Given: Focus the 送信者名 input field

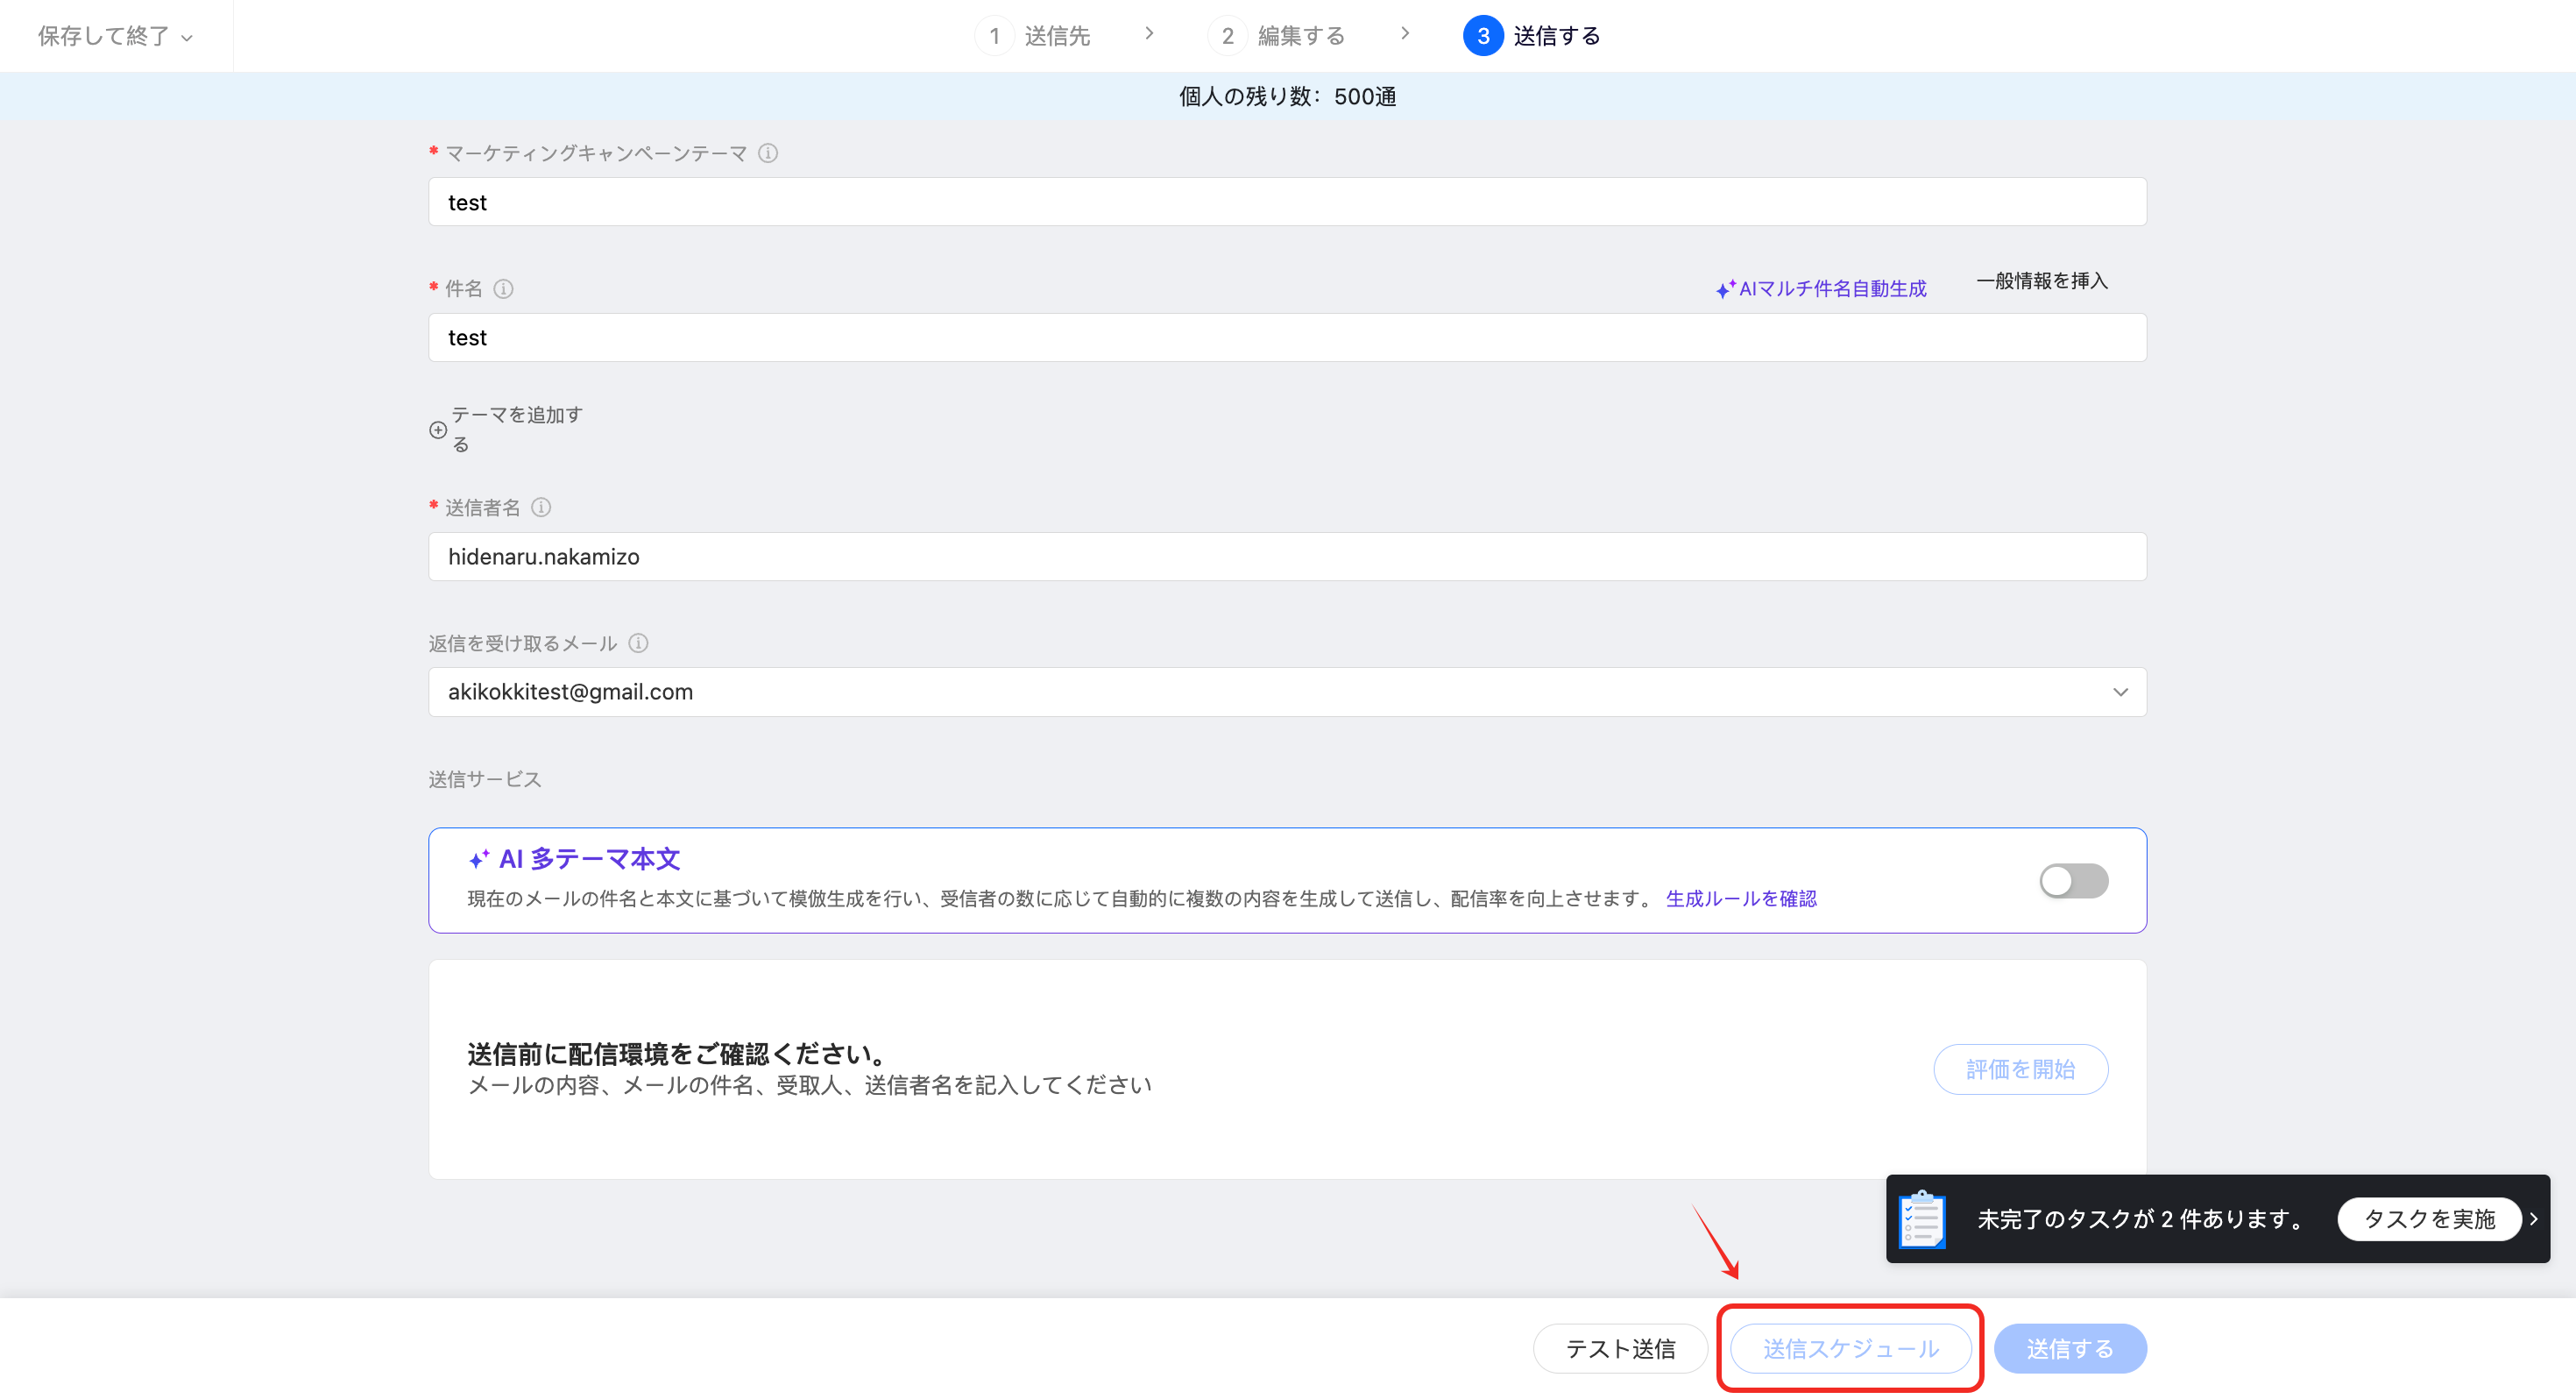Looking at the screenshot, I should 1287,557.
